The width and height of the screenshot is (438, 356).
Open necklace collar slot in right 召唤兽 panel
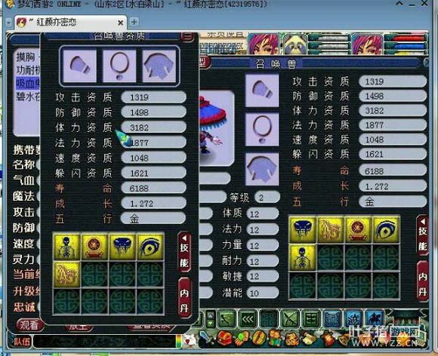(x=262, y=130)
